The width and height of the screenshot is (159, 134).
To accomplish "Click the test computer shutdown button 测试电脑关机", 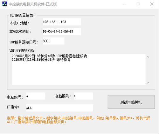I will 131,102.
